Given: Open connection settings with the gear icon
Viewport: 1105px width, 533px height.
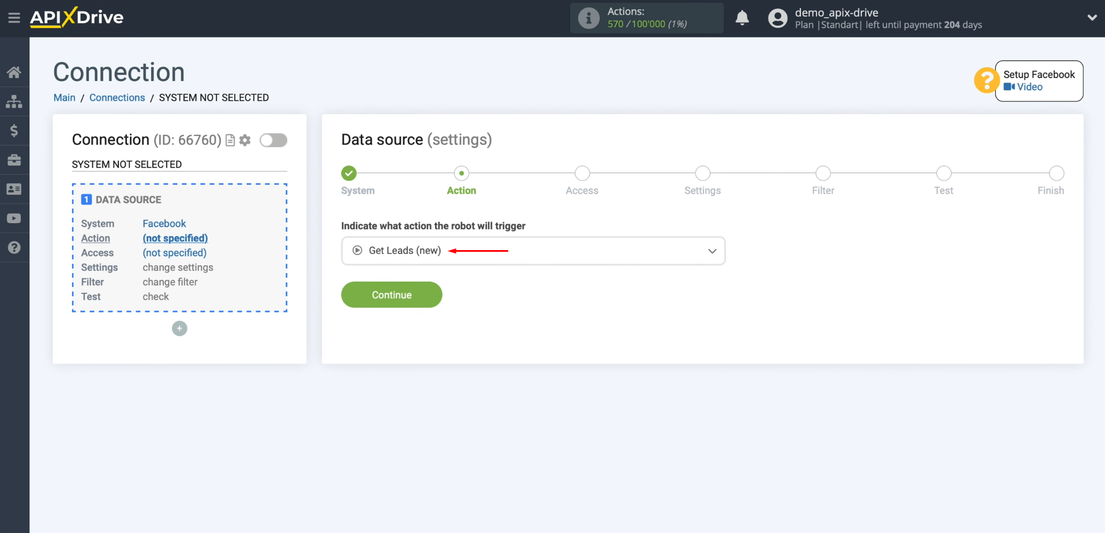Looking at the screenshot, I should pyautogui.click(x=245, y=140).
